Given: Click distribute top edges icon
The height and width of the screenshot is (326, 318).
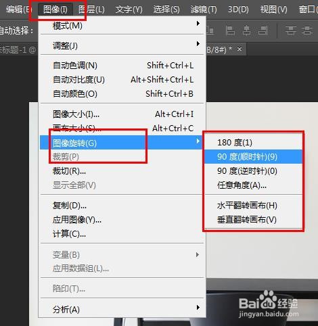Looking at the screenshot, I should (290, 30).
